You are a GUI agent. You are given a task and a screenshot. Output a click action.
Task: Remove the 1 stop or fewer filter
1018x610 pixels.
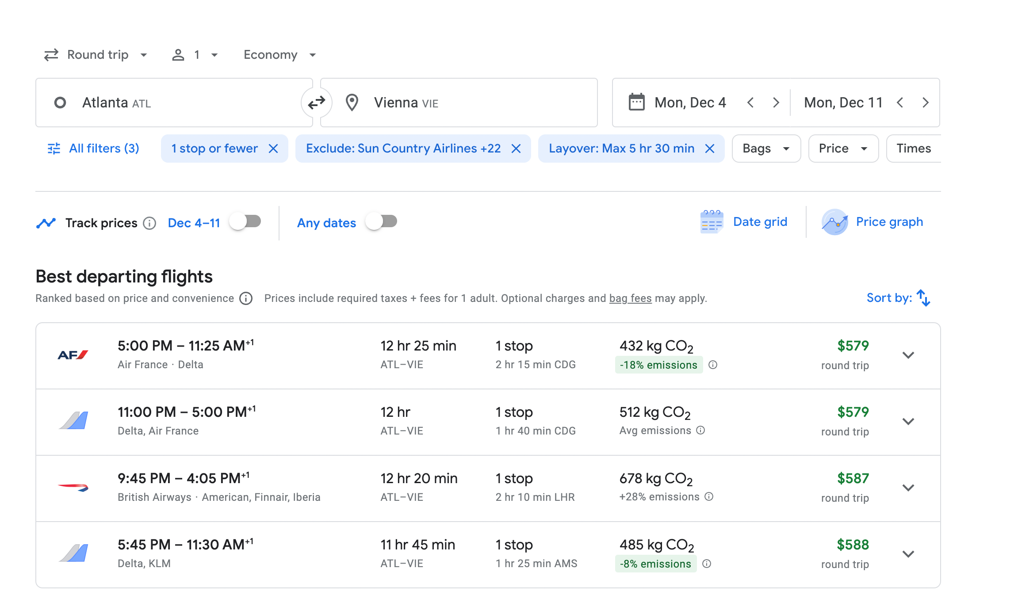[x=273, y=149]
